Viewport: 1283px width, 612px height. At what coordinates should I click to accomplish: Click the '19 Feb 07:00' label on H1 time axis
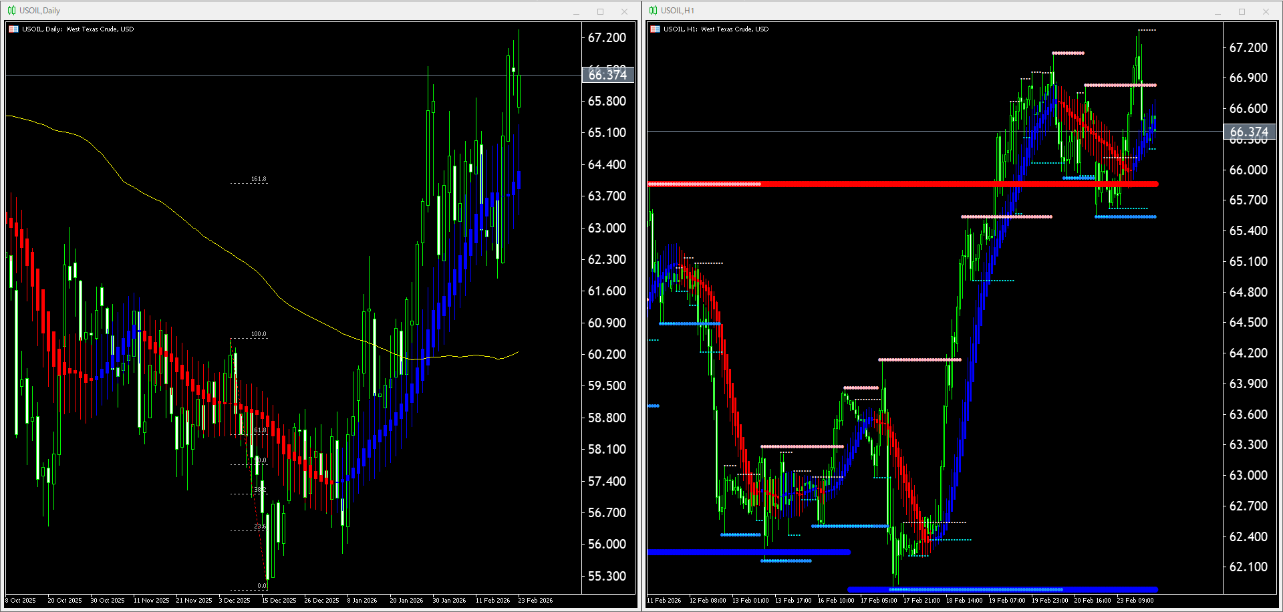coord(1007,601)
